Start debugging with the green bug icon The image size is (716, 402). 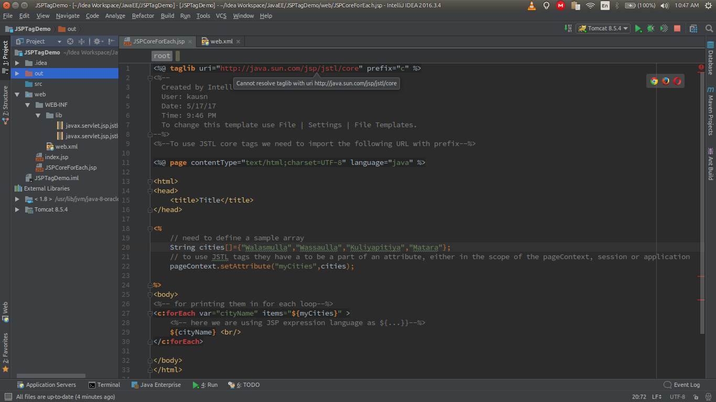pyautogui.click(x=651, y=29)
